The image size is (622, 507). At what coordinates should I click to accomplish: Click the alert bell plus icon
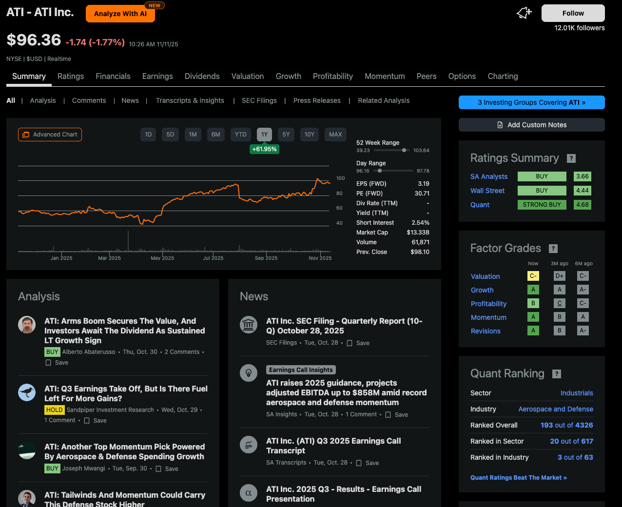524,13
